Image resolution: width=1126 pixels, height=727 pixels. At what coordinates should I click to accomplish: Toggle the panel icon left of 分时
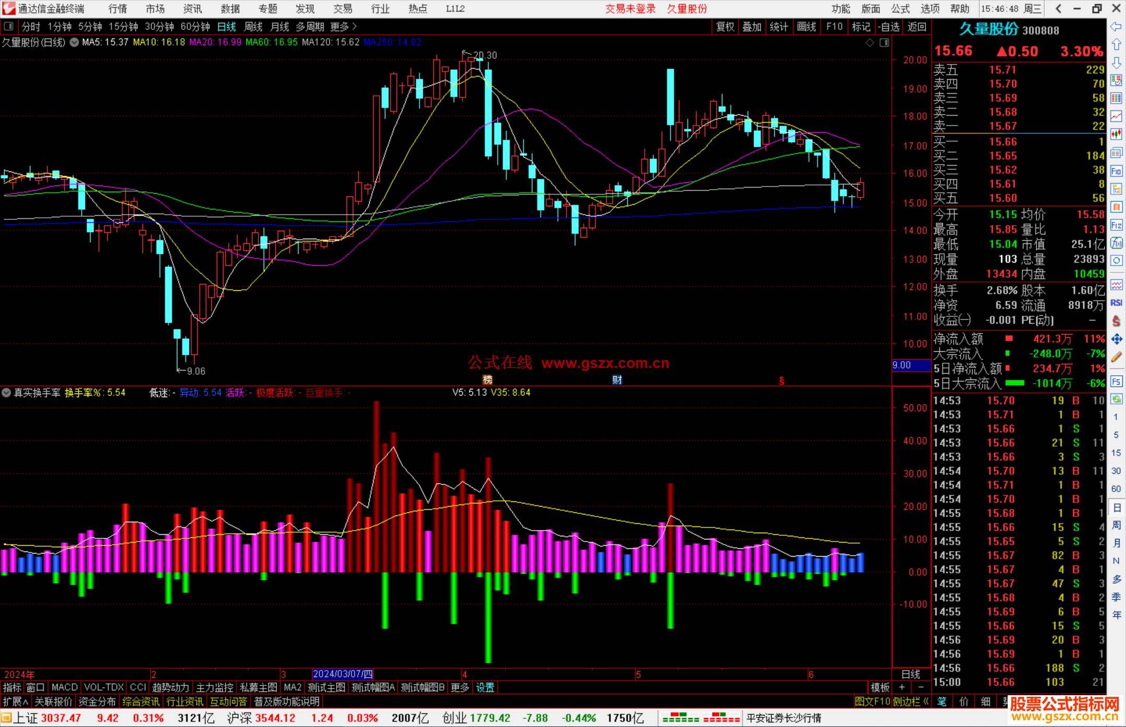(x=9, y=27)
